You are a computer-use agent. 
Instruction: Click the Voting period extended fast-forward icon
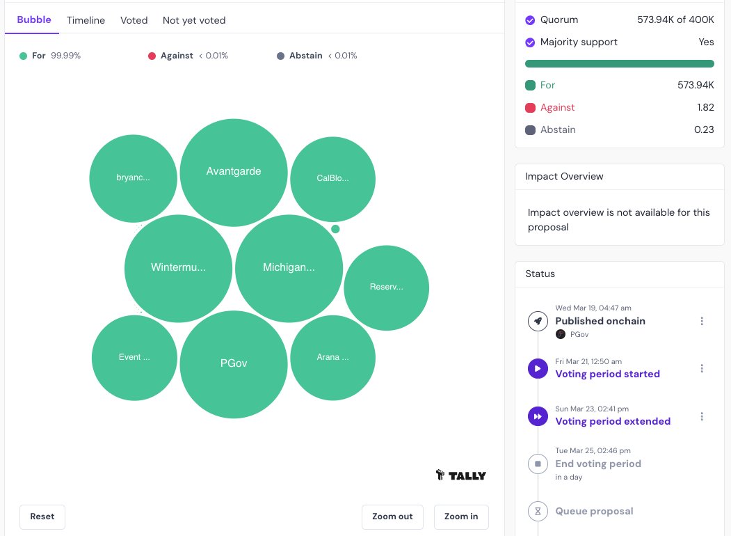(x=538, y=416)
